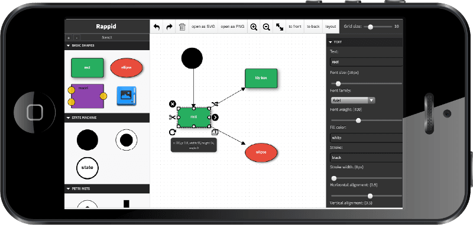This screenshot has height=225, width=473.
Task: Click the remove X handle on selected rect
Action: (x=172, y=104)
